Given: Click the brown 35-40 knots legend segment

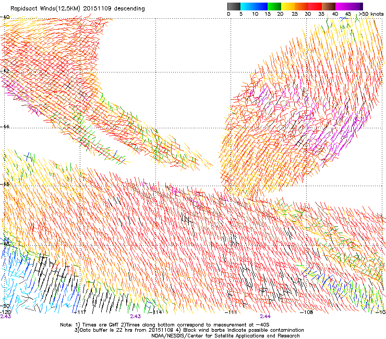Looking at the screenshot, I should (x=329, y=6).
